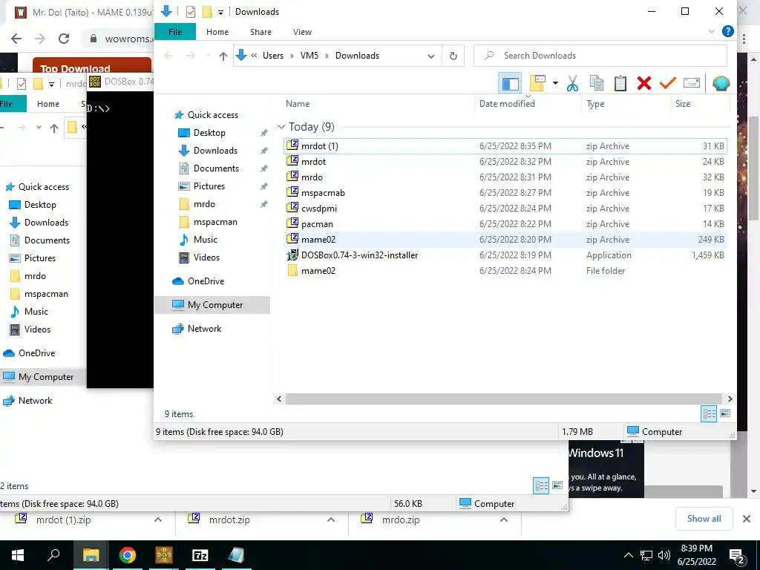Open OneDrive in Downloads window sidebar
Viewport: 760px width, 570px height.
coord(206,281)
